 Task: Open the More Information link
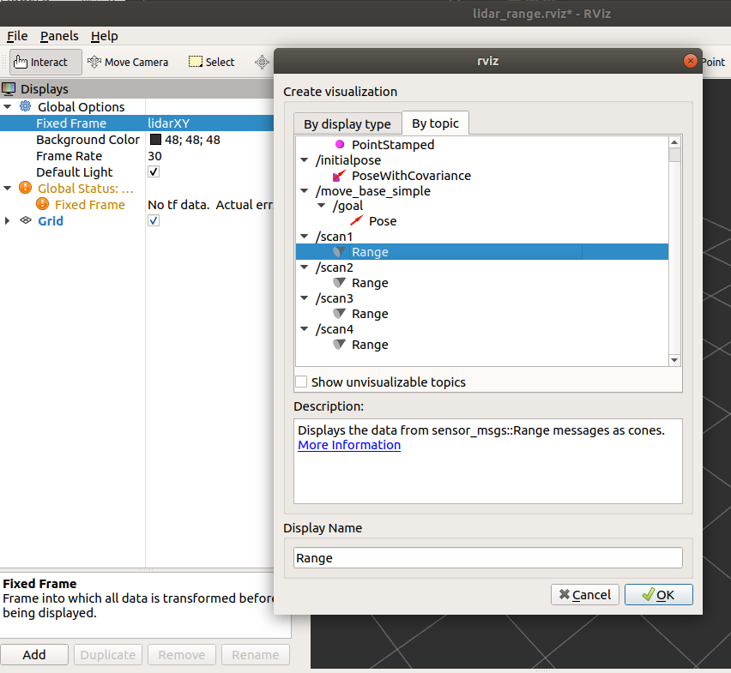click(x=349, y=445)
